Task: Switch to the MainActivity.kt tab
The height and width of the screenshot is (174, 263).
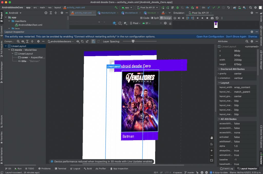Action: click(108, 13)
